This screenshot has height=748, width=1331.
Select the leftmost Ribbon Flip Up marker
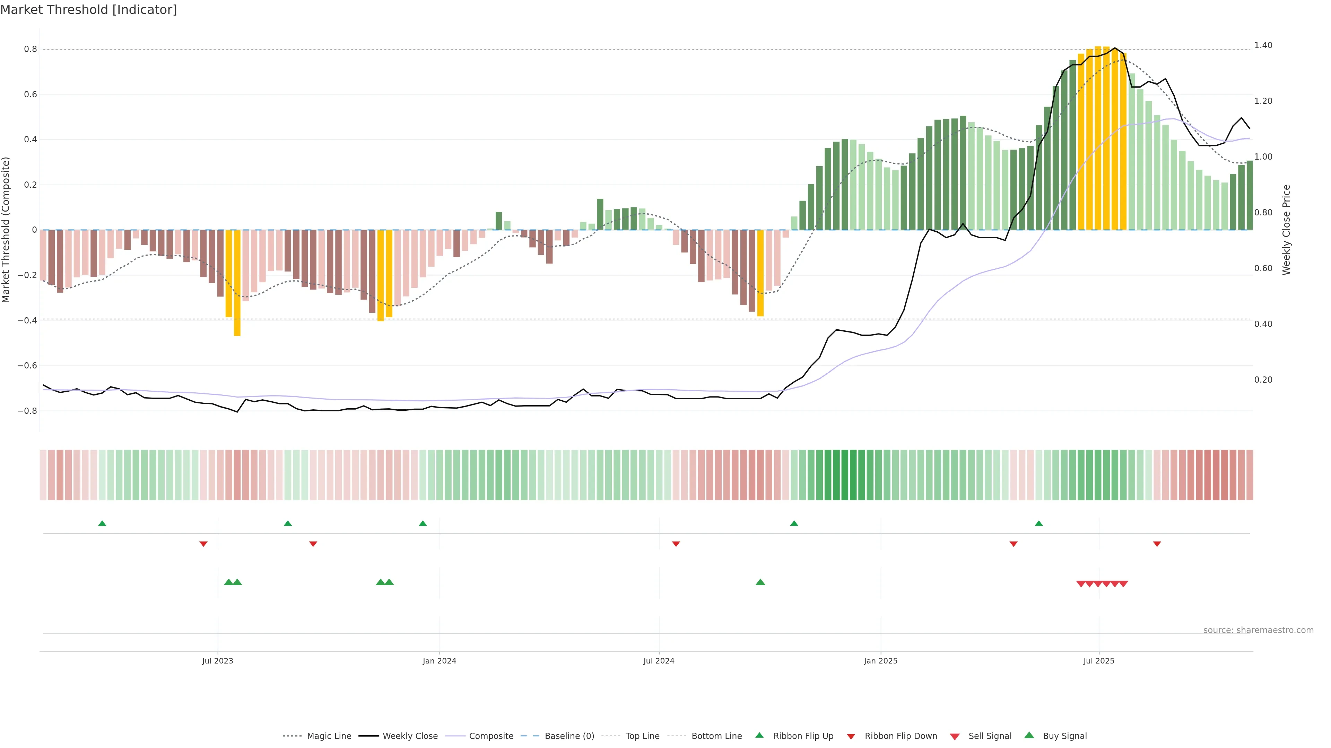[102, 524]
